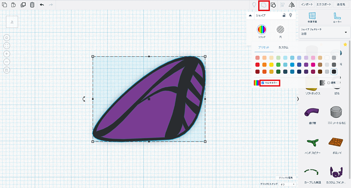351x188 pixels.
Task: Choose the dark green color swatch
Action: click(278, 72)
